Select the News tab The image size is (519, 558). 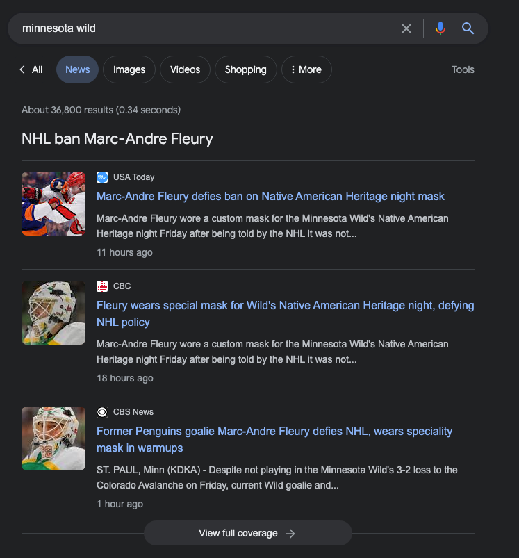coord(78,69)
